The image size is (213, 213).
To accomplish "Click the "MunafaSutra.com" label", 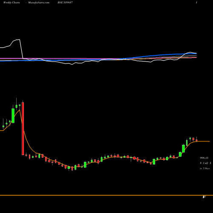I will pos(39,3).
